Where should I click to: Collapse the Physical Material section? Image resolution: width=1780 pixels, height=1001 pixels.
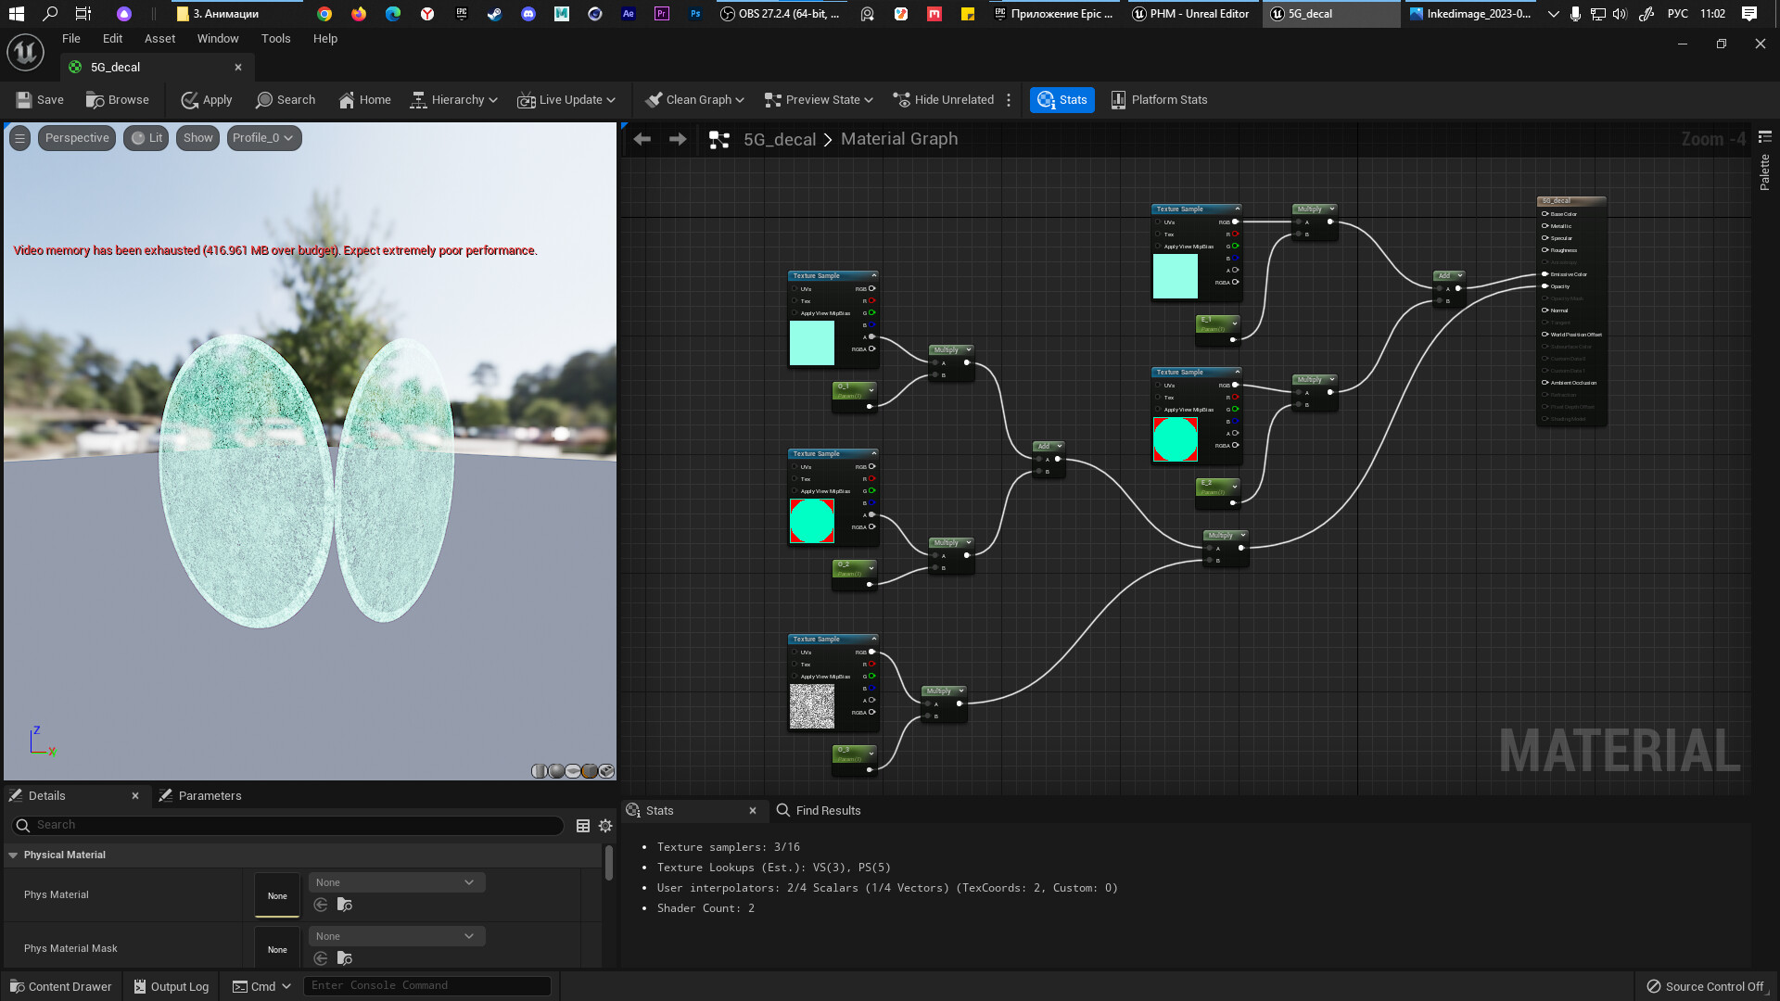[13, 855]
